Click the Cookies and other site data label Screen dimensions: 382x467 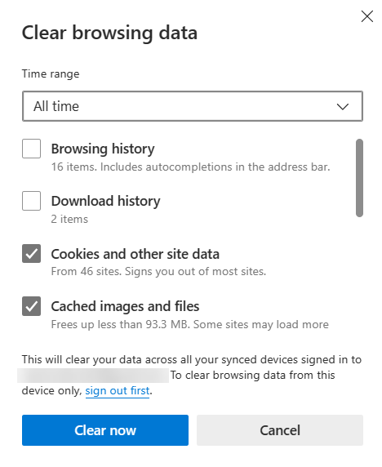(135, 254)
